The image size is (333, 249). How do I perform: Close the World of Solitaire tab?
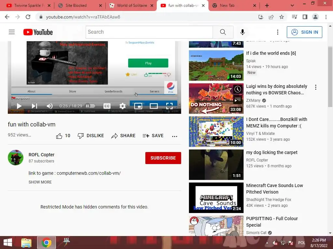[152, 6]
